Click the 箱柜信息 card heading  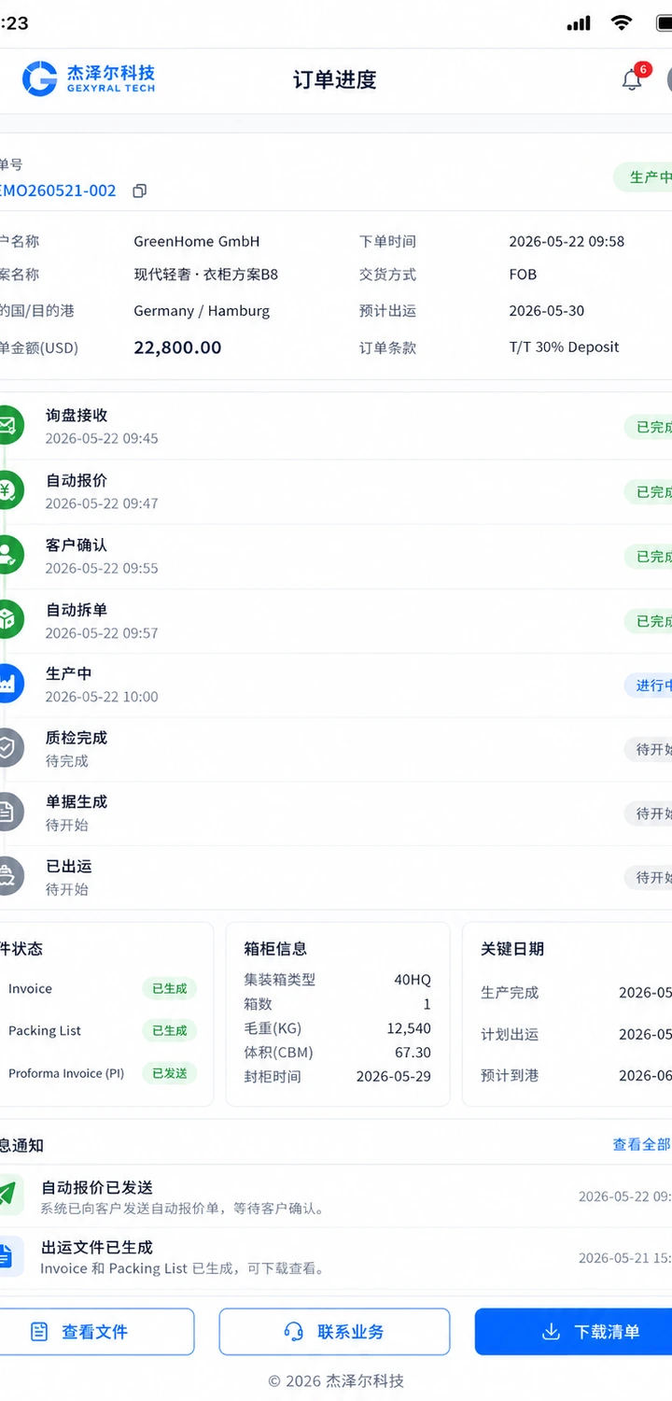coord(275,949)
